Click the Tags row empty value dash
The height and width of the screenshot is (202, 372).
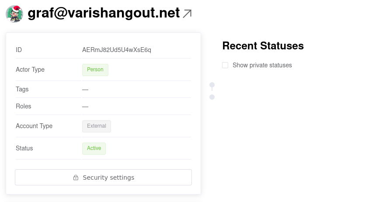coord(85,89)
